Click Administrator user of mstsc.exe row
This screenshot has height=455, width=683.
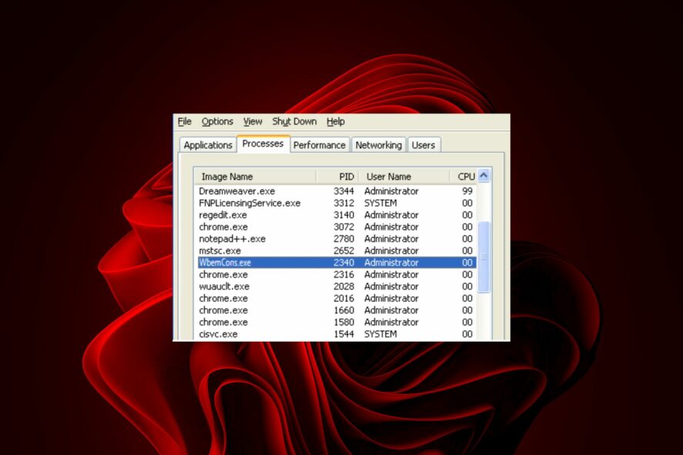(x=391, y=251)
